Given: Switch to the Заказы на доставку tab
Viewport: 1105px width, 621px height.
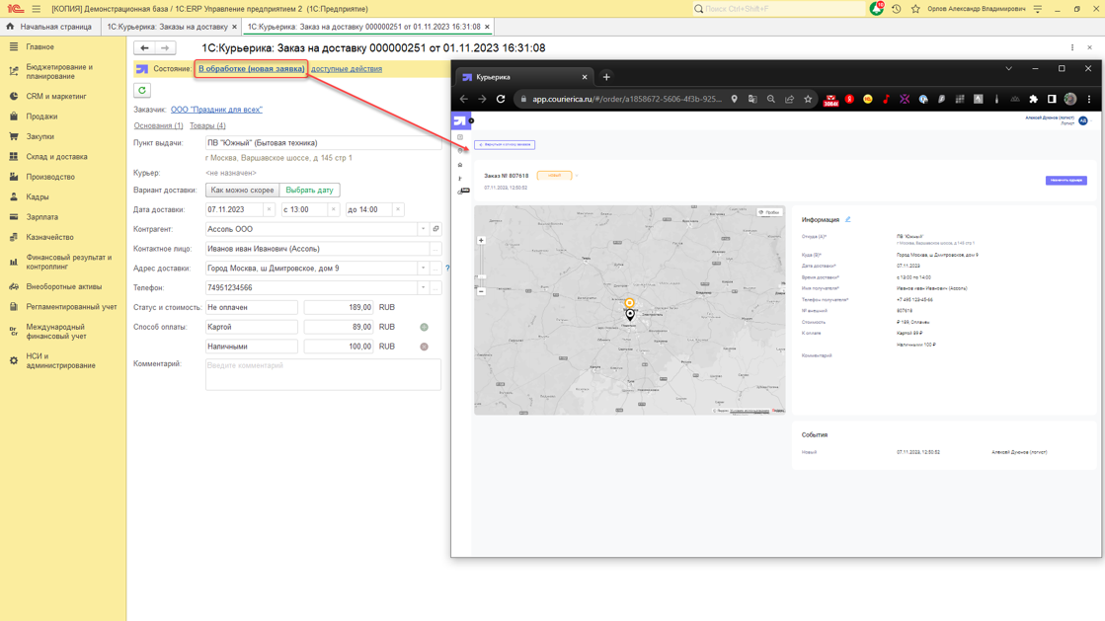Looking at the screenshot, I should 167,27.
